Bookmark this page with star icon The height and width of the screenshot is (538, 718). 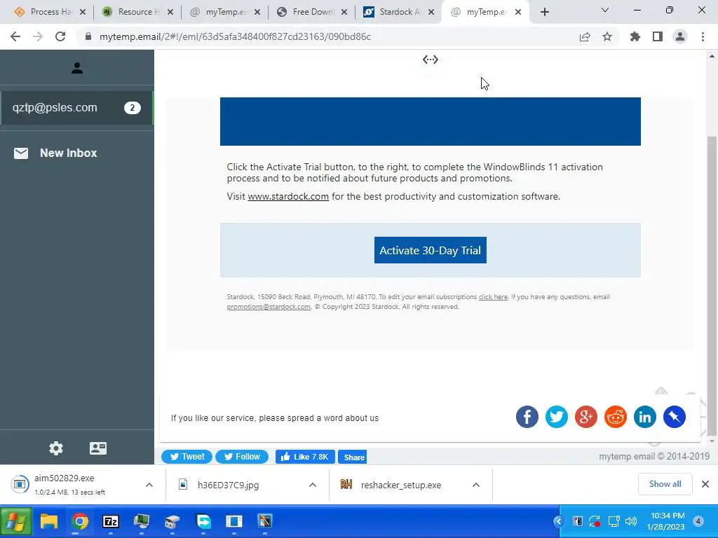(607, 36)
